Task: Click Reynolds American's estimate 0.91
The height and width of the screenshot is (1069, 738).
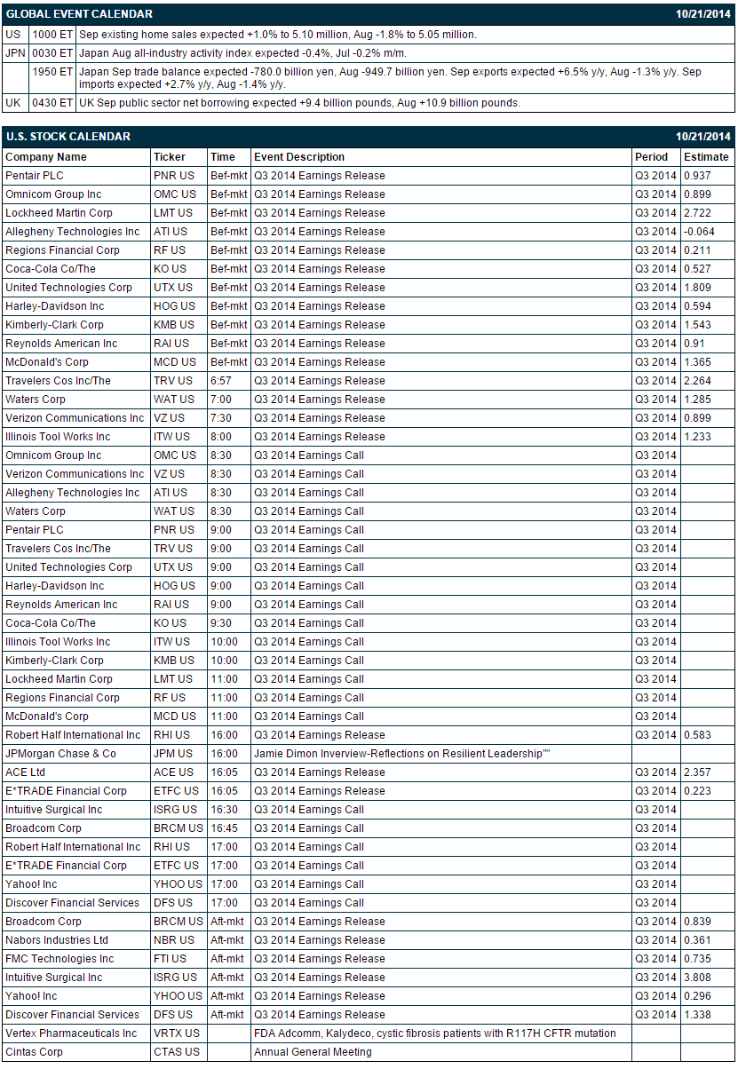Action: click(694, 344)
